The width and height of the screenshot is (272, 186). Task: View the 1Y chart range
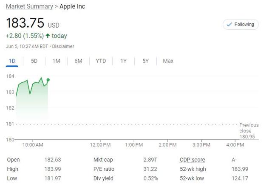point(123,61)
